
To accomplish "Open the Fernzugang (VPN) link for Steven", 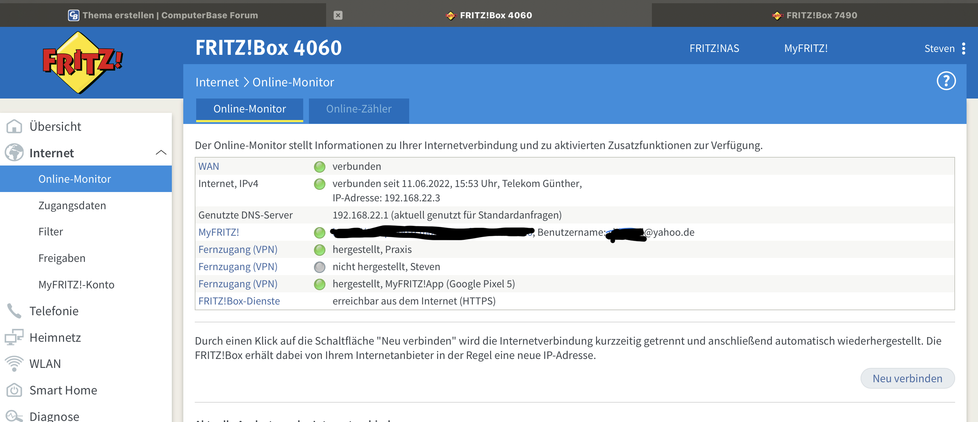I will click(238, 267).
